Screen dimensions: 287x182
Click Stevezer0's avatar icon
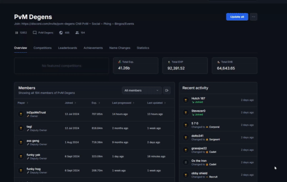click(x=186, y=113)
